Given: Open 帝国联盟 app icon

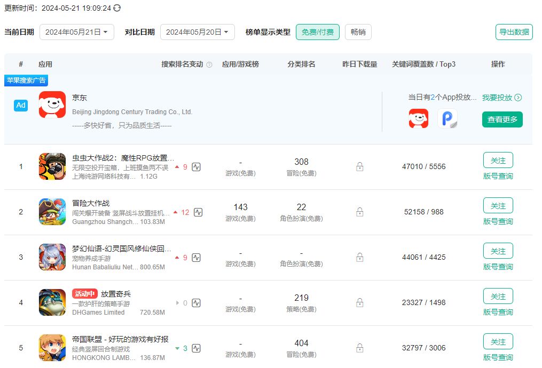Looking at the screenshot, I should [x=52, y=348].
